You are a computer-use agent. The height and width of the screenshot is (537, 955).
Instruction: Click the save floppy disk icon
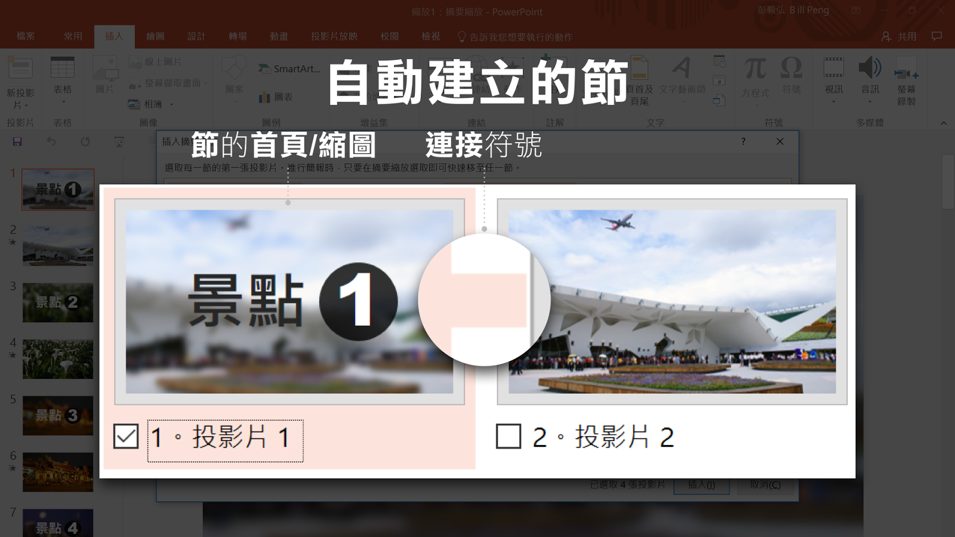(17, 141)
